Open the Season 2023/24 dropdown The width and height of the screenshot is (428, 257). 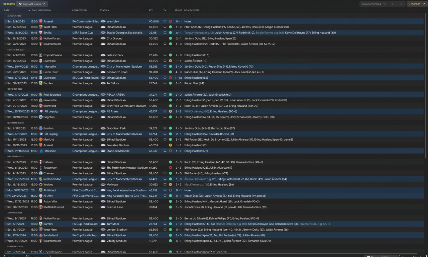[374, 4]
